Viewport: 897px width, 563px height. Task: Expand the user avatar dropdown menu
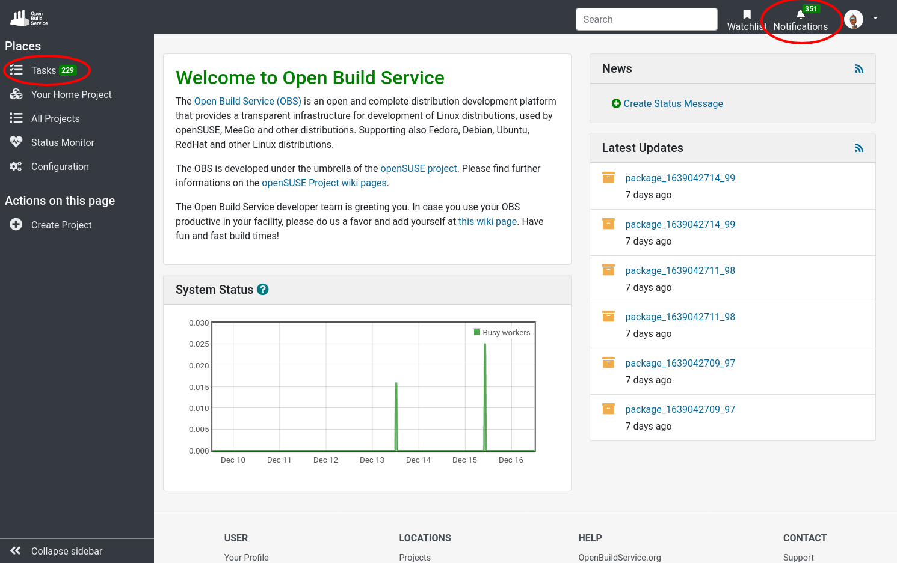coord(875,19)
